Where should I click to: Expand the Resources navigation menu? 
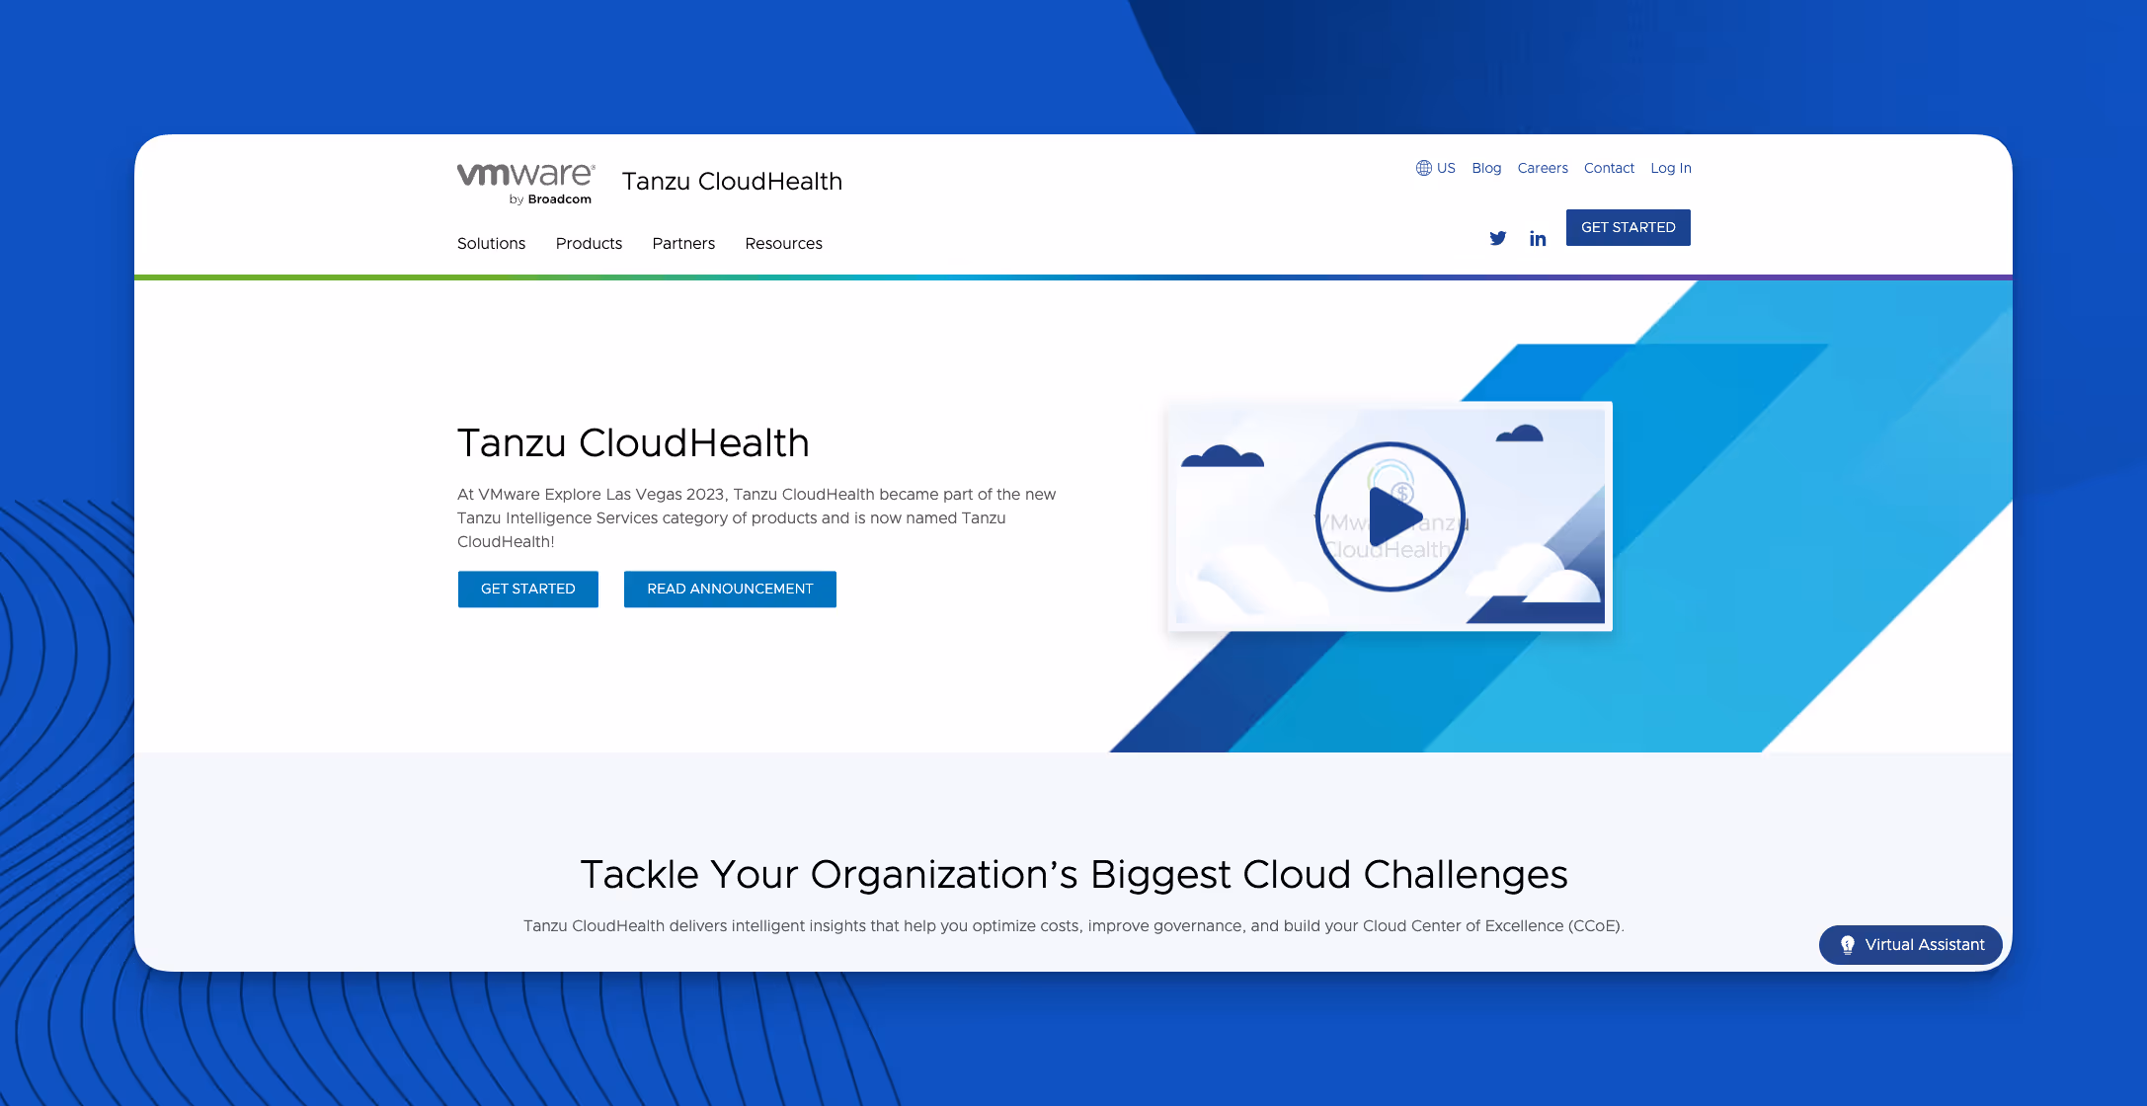click(x=783, y=243)
